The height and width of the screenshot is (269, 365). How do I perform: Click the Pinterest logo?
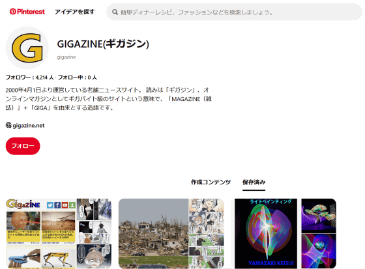pos(27,12)
